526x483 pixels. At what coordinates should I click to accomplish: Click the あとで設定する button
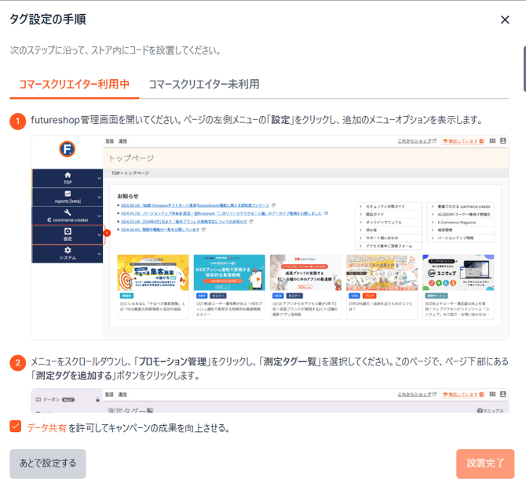48,463
